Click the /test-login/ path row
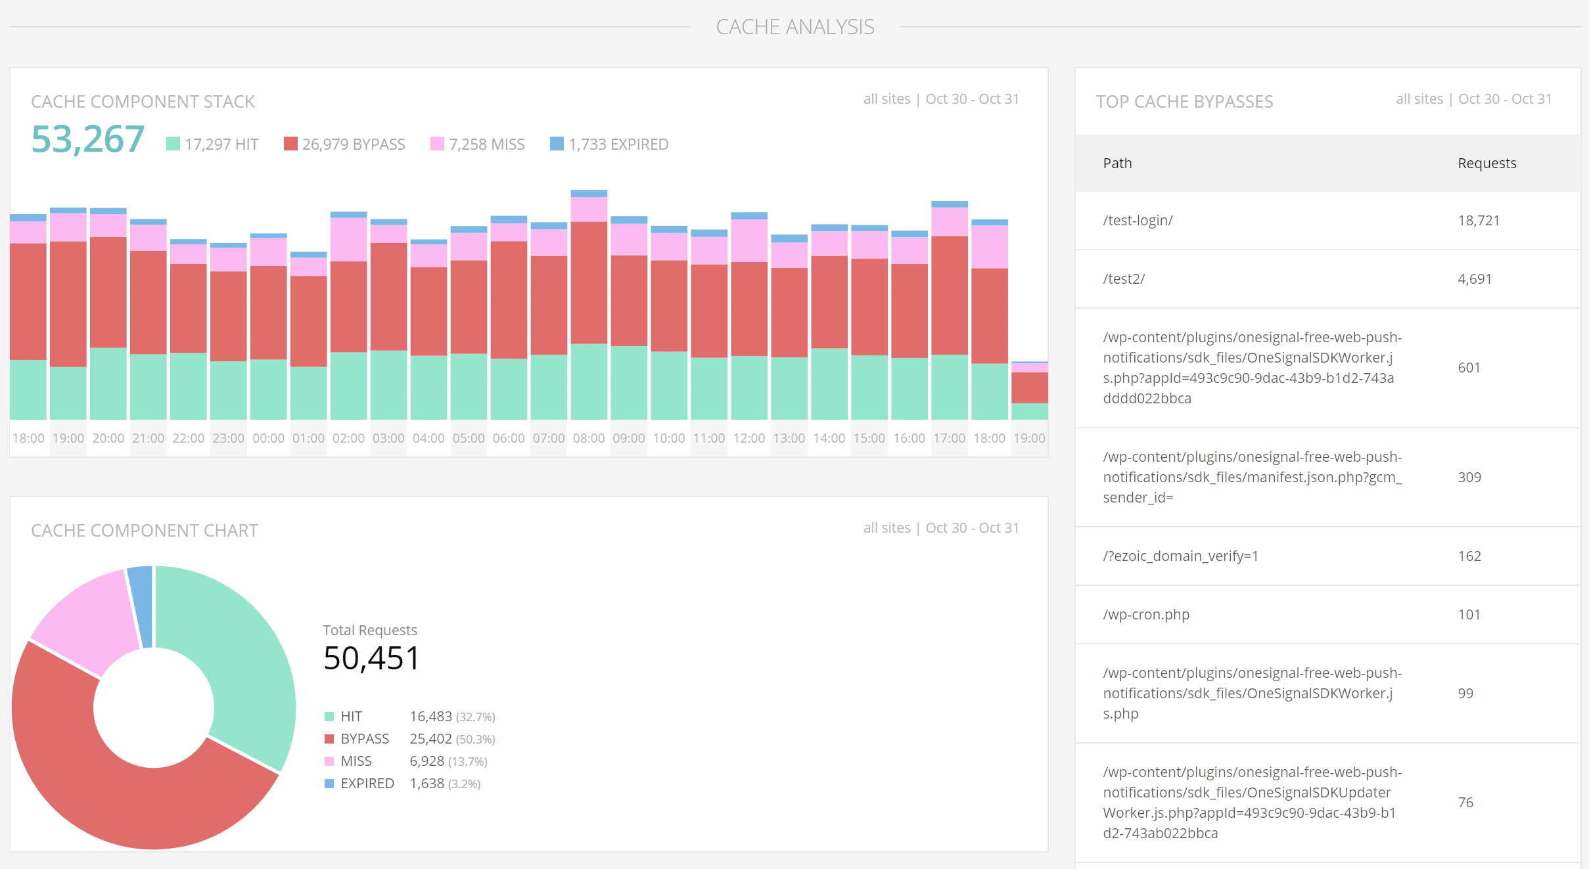This screenshot has height=869, width=1589. (x=1138, y=221)
